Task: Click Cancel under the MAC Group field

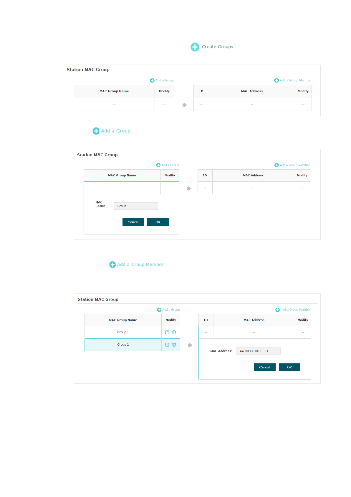Action: [133, 222]
